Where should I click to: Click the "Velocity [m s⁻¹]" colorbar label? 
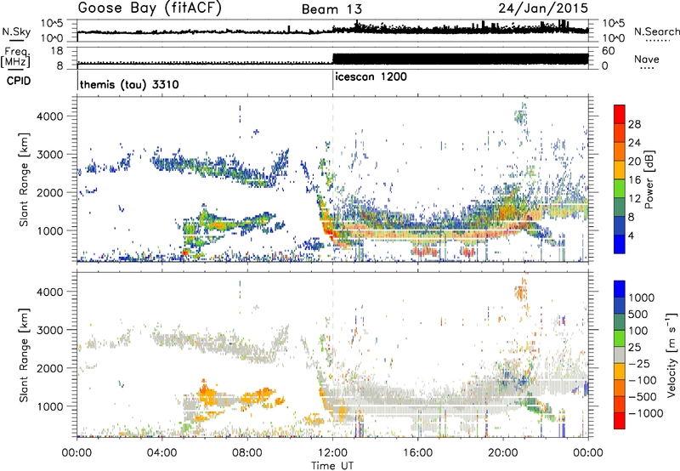pos(671,355)
